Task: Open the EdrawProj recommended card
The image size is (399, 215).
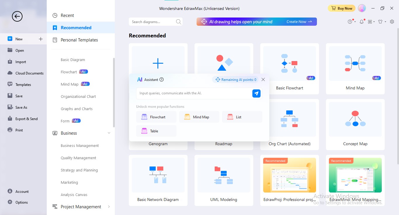Action: [289, 180]
